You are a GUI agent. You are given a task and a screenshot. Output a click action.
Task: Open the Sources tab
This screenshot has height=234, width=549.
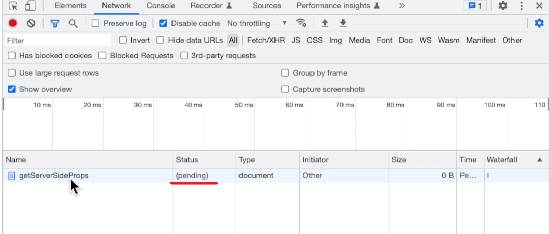pos(266,6)
